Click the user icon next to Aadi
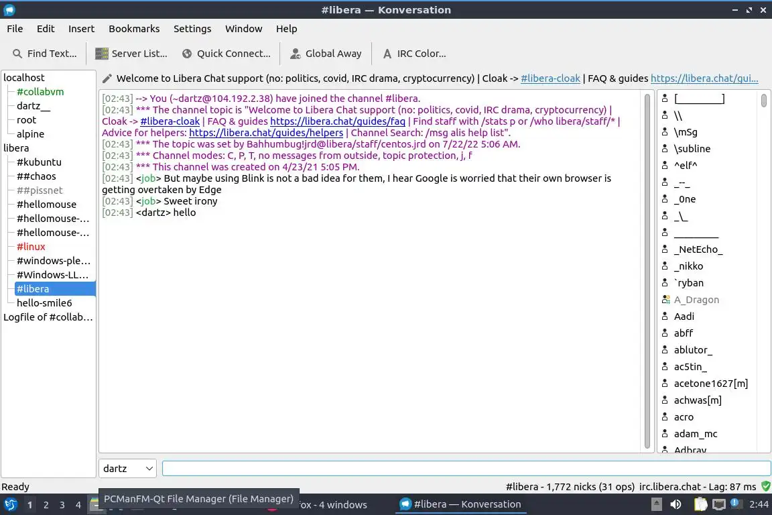The width and height of the screenshot is (772, 515). [x=665, y=316]
